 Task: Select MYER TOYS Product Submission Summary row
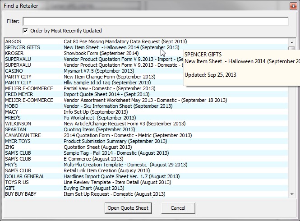pyautogui.click(x=146, y=141)
